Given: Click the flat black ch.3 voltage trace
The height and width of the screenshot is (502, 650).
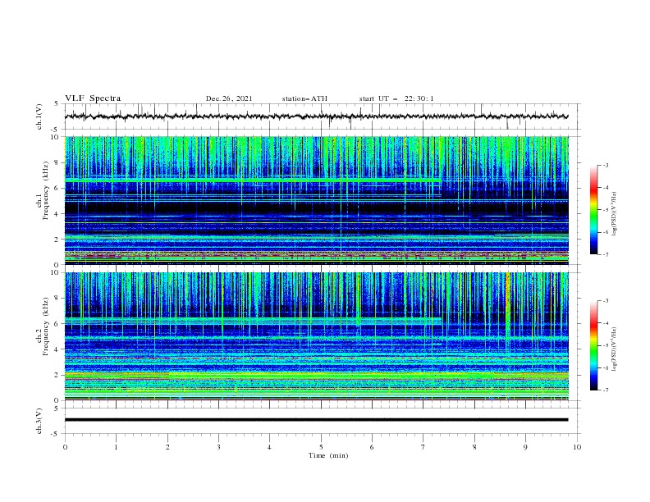Looking at the screenshot, I should click(316, 420).
